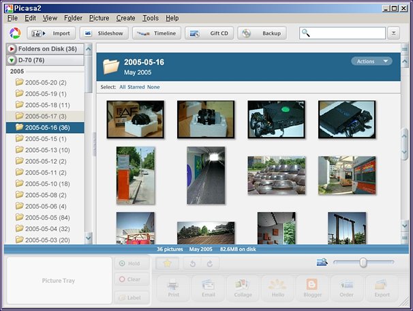Open the Backup tool
The height and width of the screenshot is (311, 413).
pyautogui.click(x=262, y=33)
